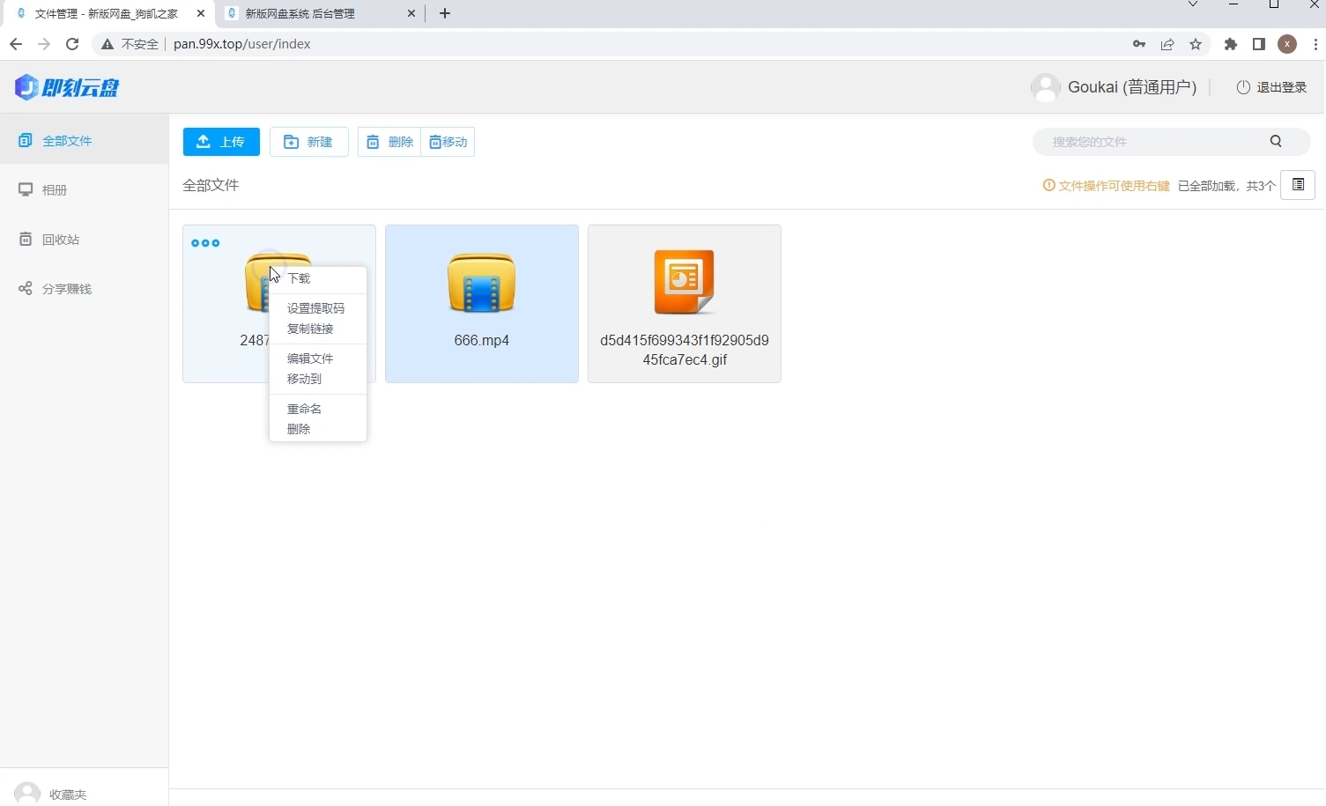Click the Goukai (普通用户) username
1326x806 pixels.
pos(1132,87)
